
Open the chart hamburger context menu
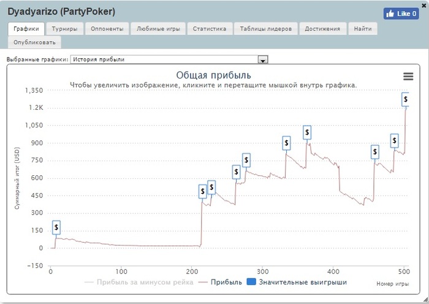[x=408, y=77]
